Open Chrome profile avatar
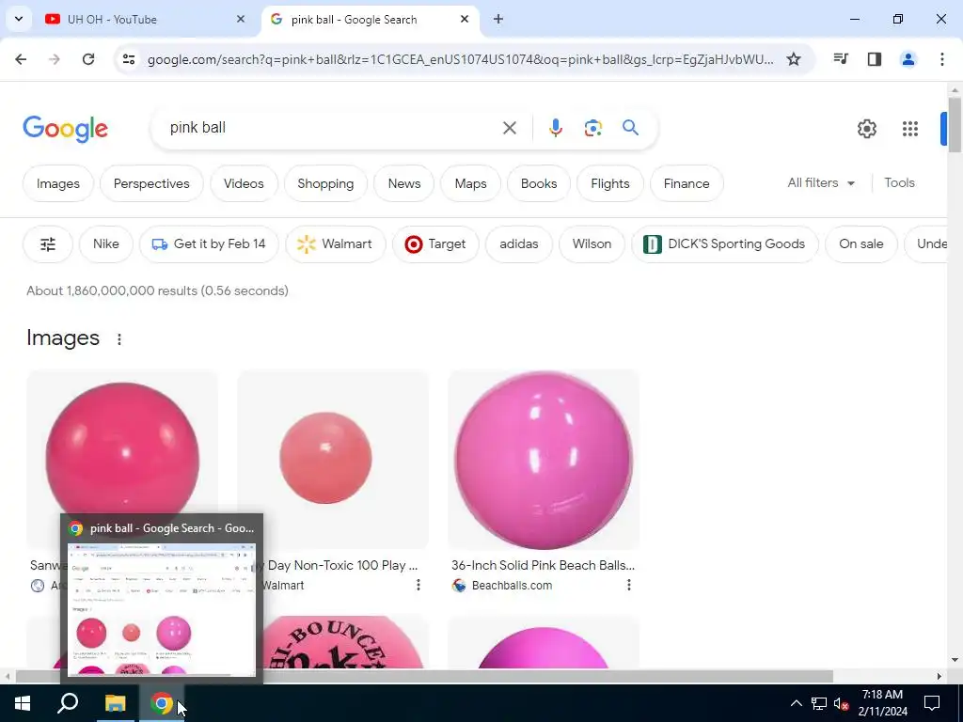Screen dimensions: 963x722 [908, 59]
